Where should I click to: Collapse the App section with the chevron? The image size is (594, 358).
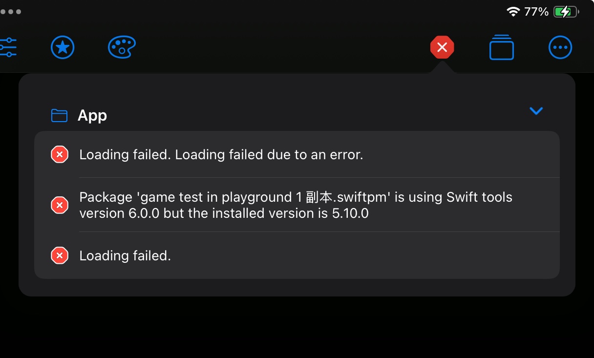tap(536, 111)
